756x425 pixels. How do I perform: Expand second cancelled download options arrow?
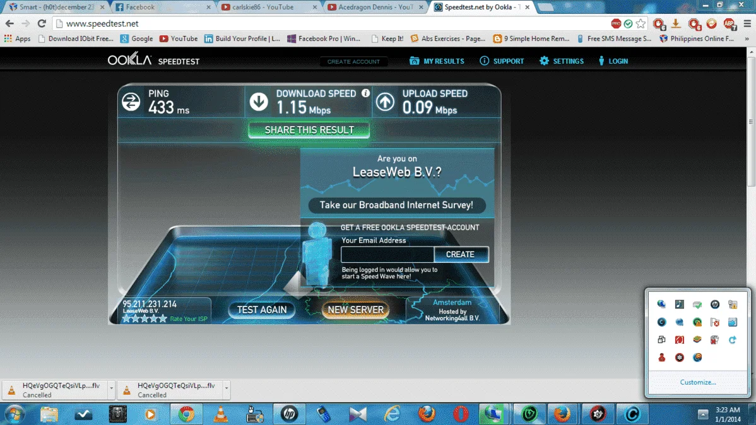coord(226,388)
